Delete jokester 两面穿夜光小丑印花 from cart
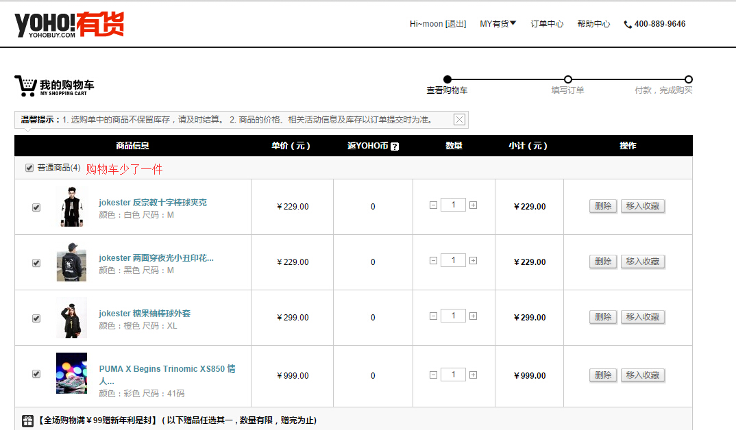This screenshot has height=430, width=736. pos(603,261)
